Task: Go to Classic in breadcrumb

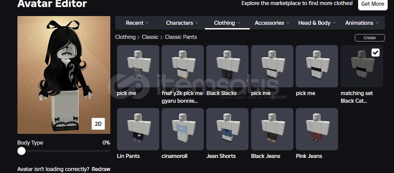Action: [x=150, y=37]
